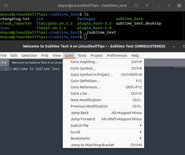The height and width of the screenshot is (155, 185).
Task: Click Packages directory in terminal output
Action: (x=86, y=19)
